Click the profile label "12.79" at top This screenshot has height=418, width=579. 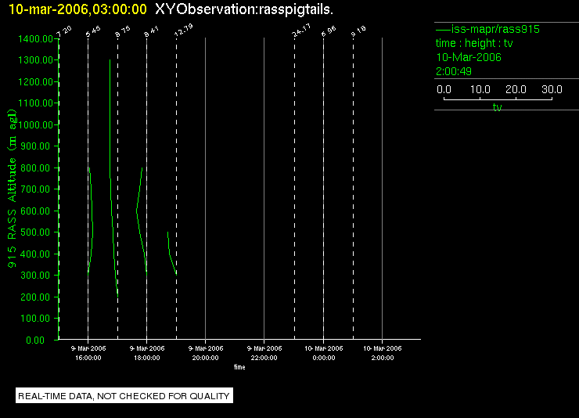pos(184,31)
